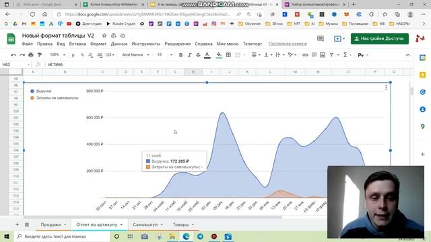
Task: Print the spreadsheet with printer icon
Action: coord(31,55)
